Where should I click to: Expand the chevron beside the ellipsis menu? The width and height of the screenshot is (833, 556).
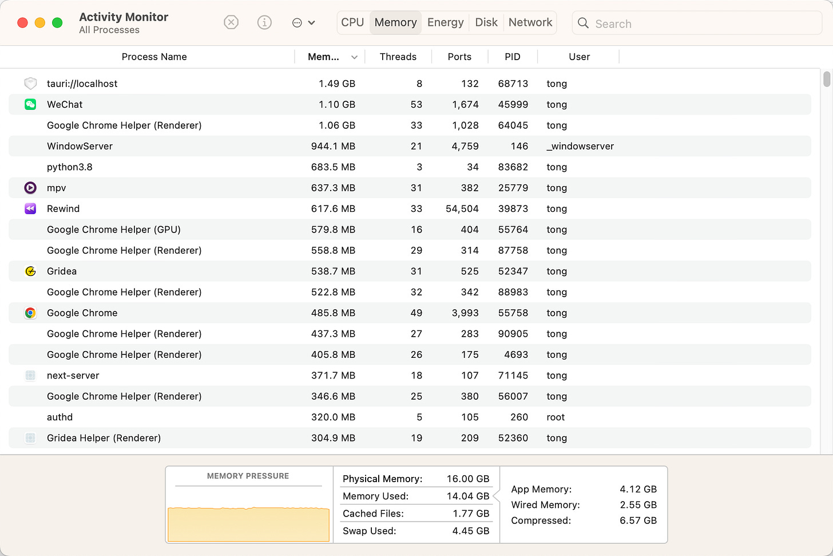(x=312, y=23)
